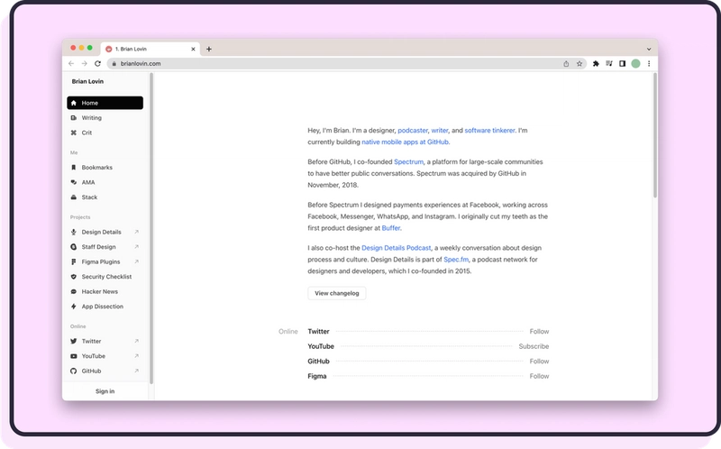Image resolution: width=721 pixels, height=449 pixels.
Task: Open the Spec.fm link
Action: (456, 260)
